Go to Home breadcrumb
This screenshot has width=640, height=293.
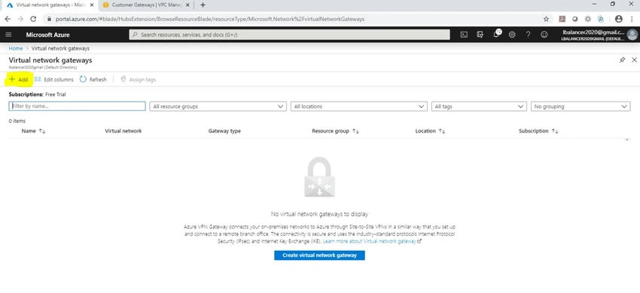pos(16,48)
